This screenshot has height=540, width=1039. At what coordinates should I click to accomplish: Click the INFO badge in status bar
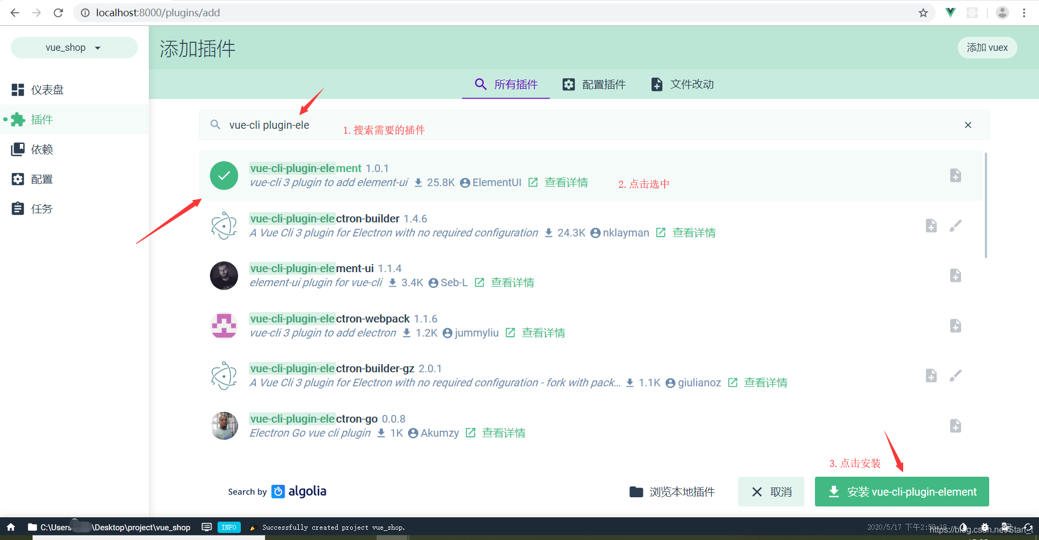click(229, 528)
